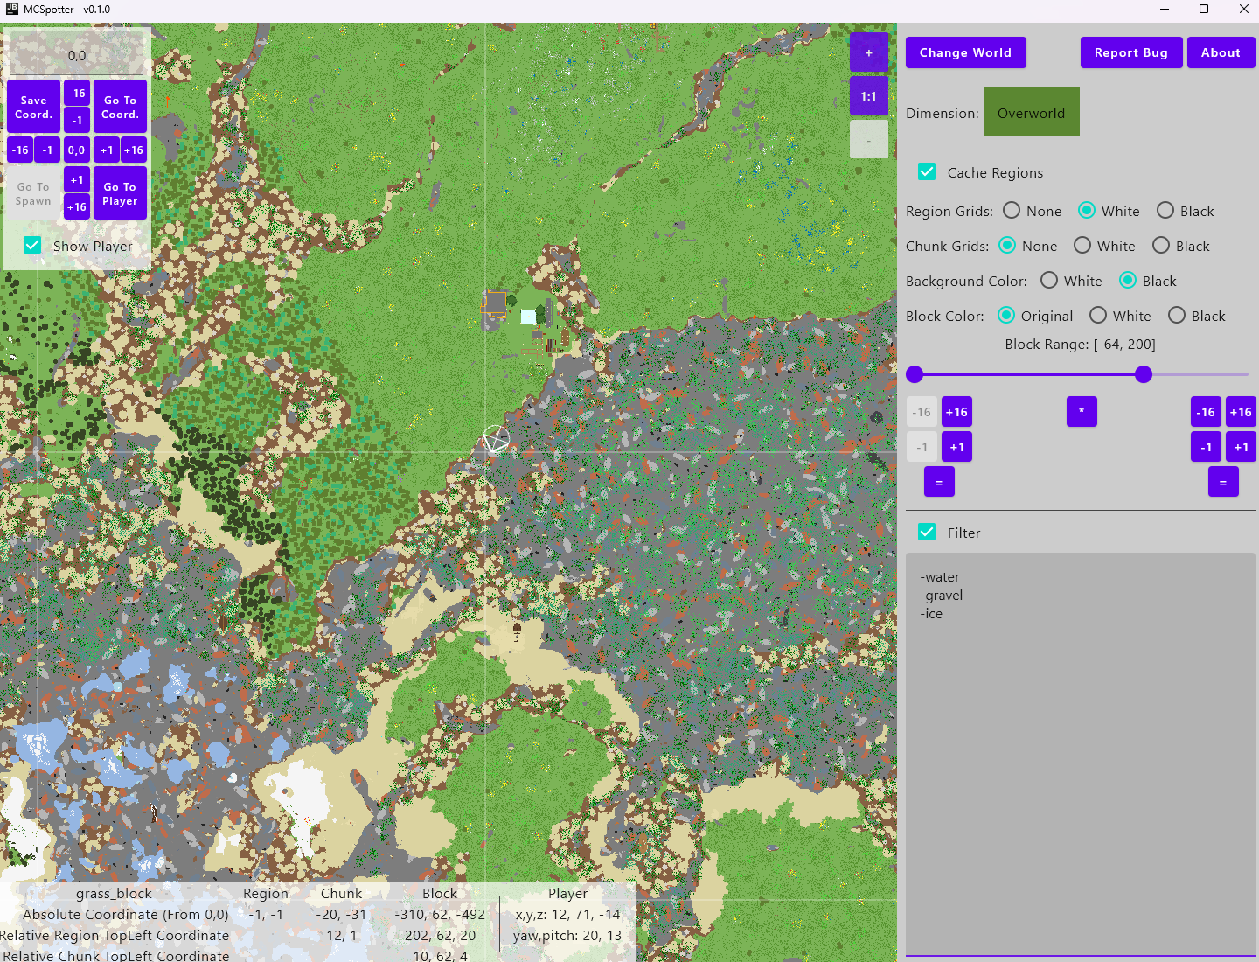Click the player marker on the map

[x=495, y=439]
